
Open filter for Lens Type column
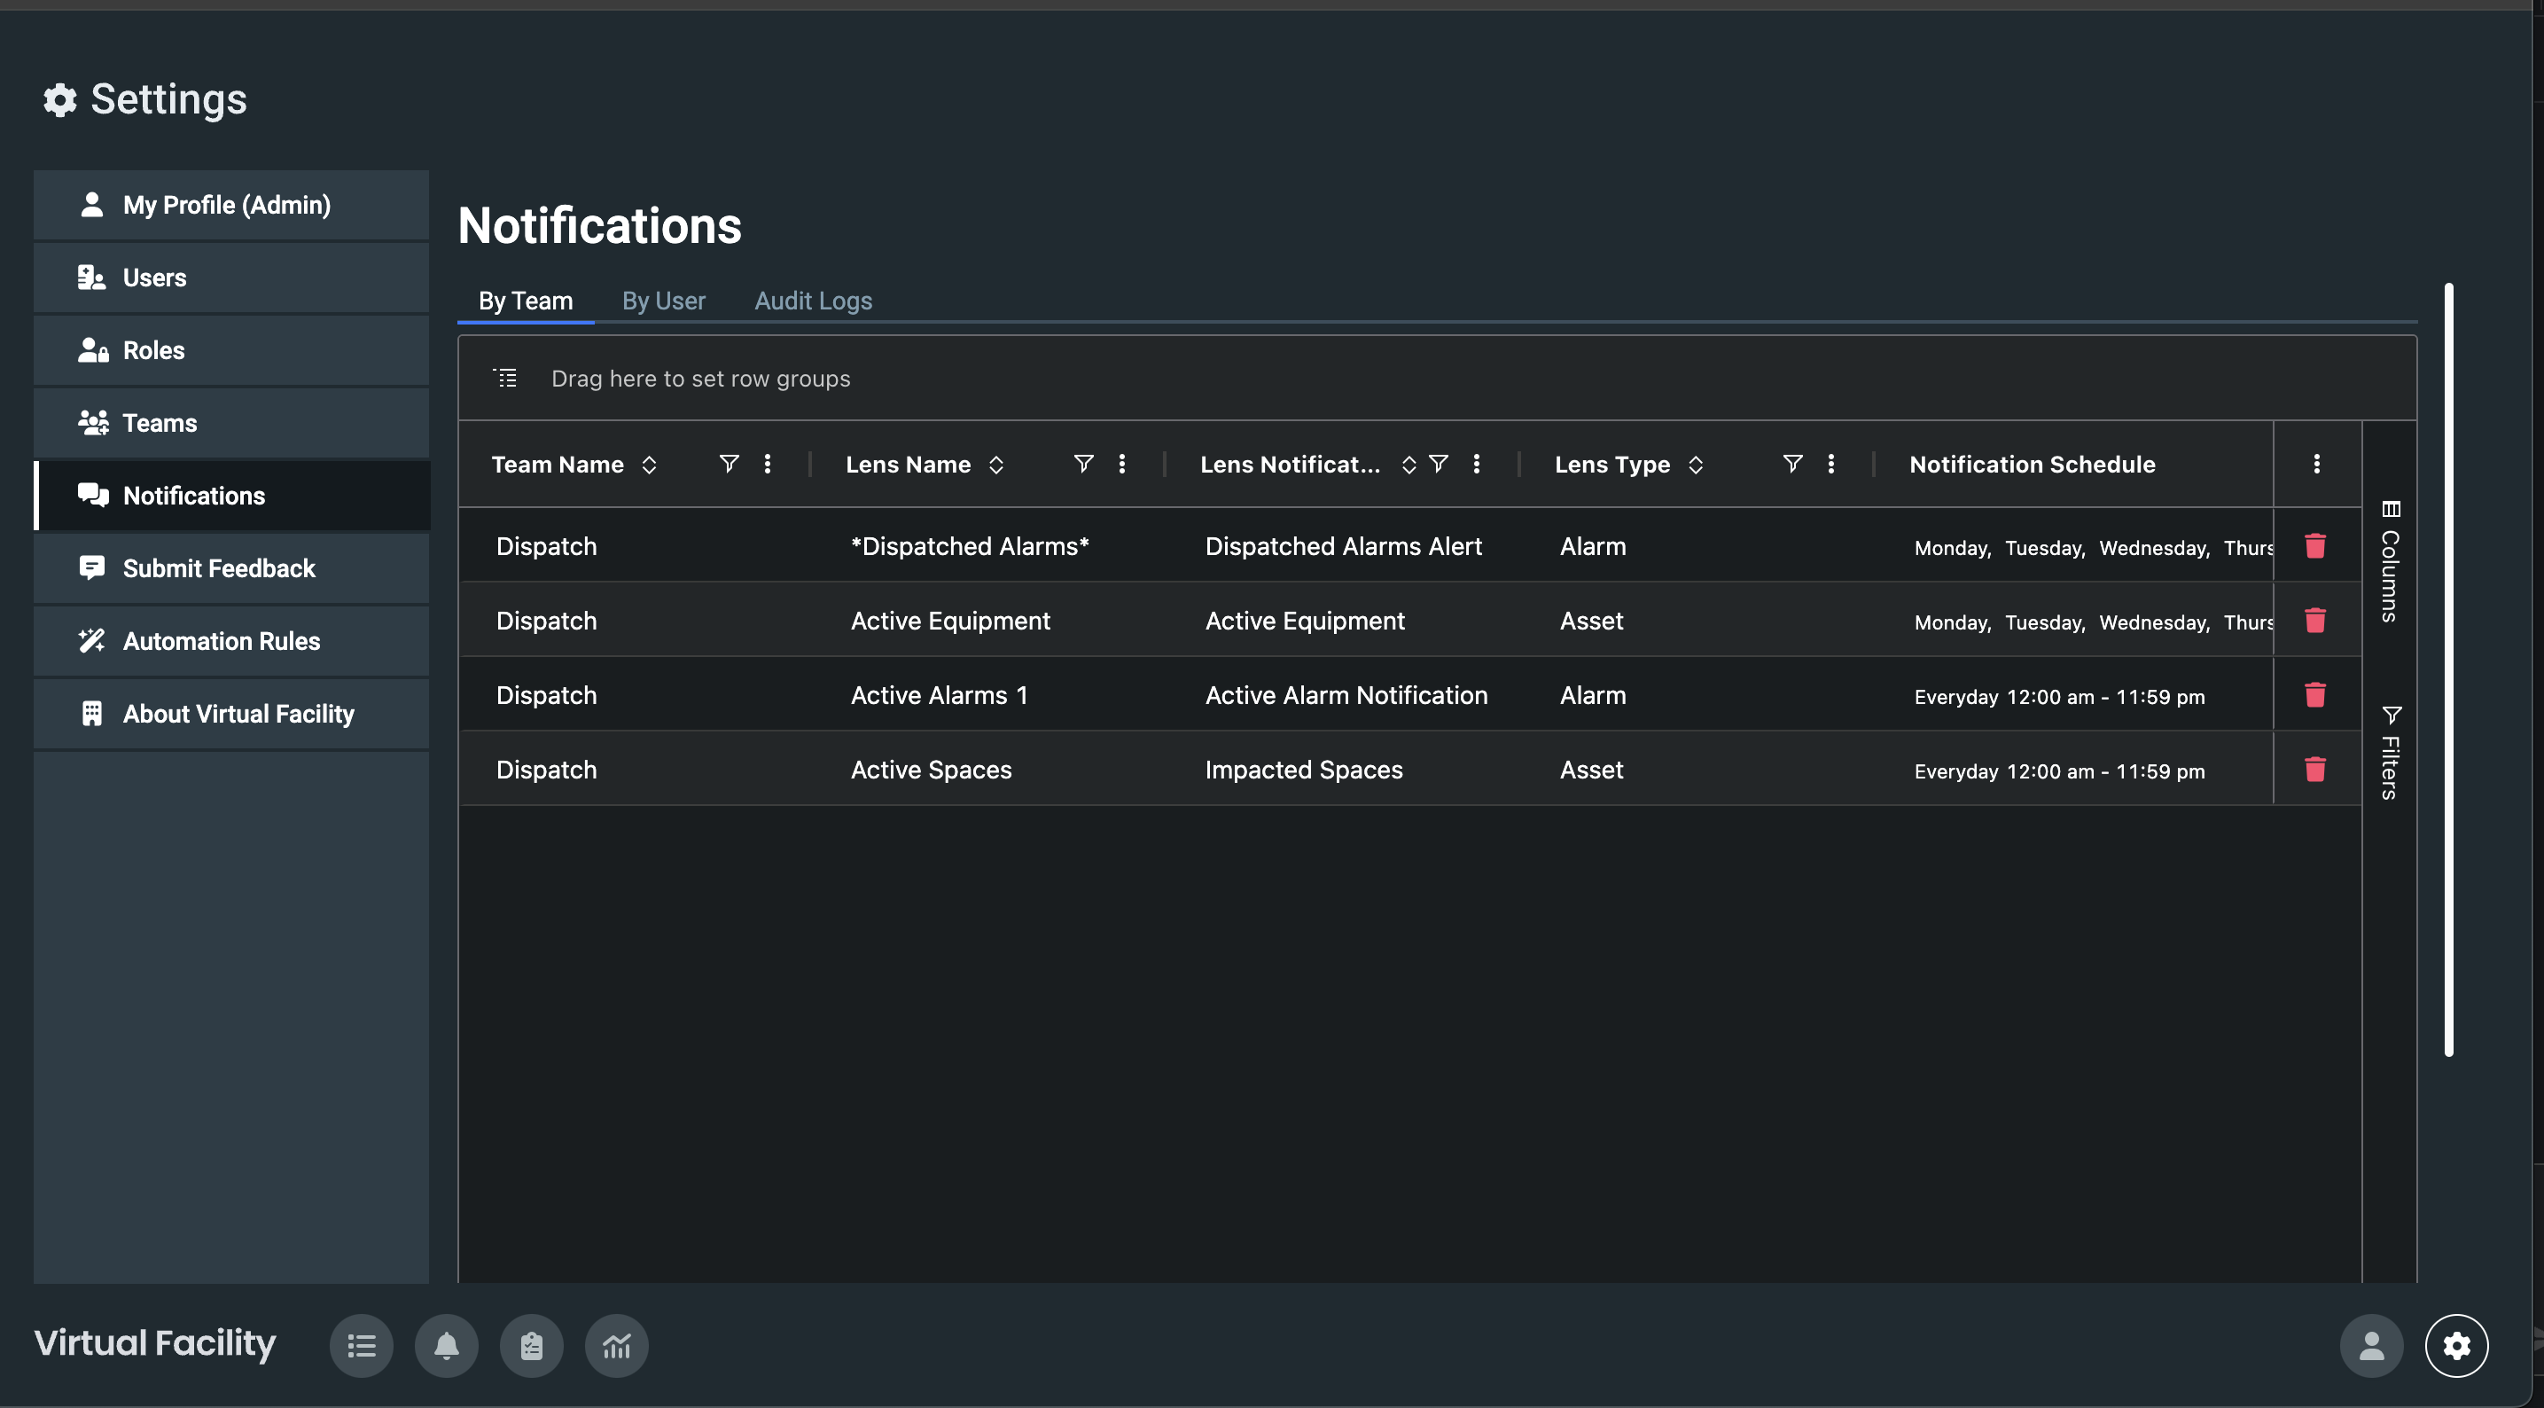point(1792,464)
